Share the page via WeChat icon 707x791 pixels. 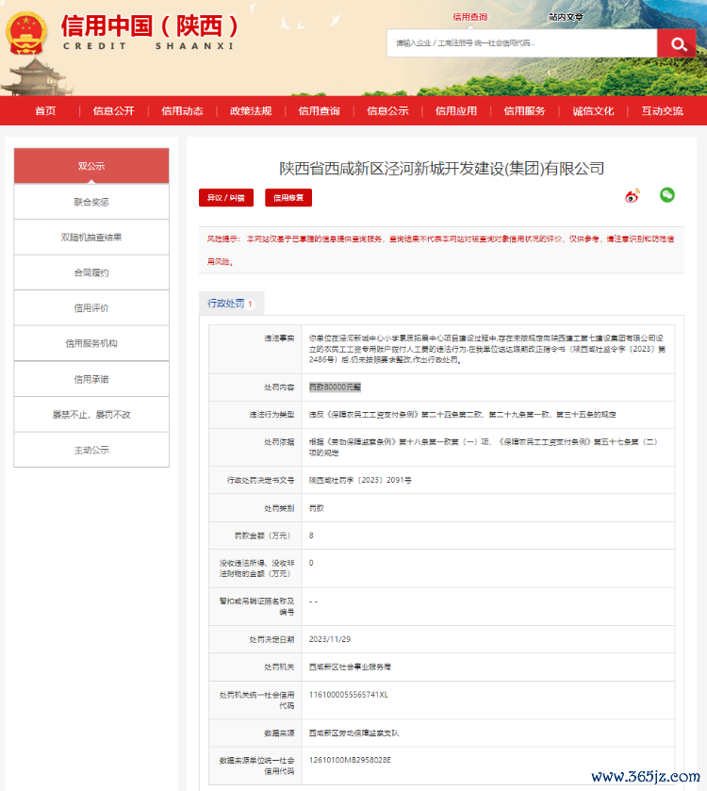pos(667,195)
